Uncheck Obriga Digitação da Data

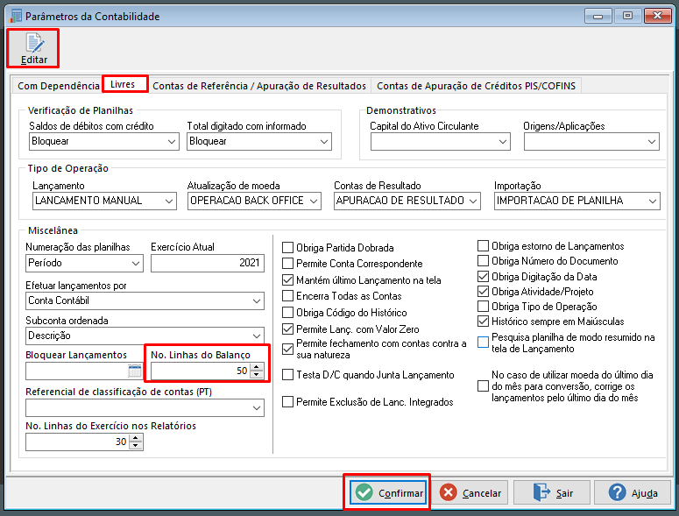(483, 276)
